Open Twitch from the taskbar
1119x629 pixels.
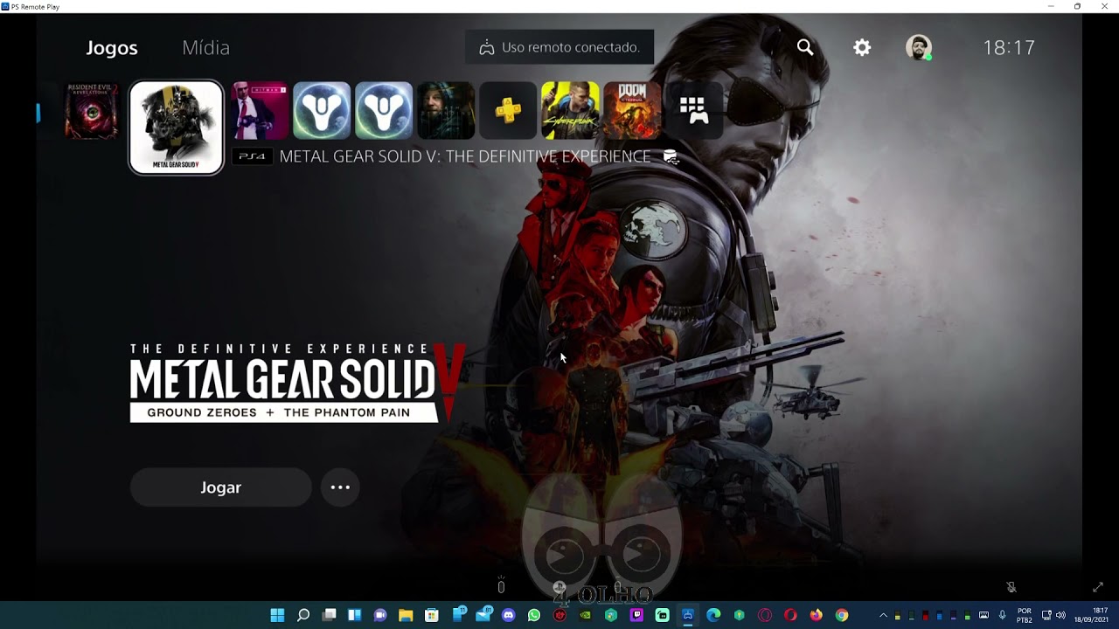[x=636, y=615]
